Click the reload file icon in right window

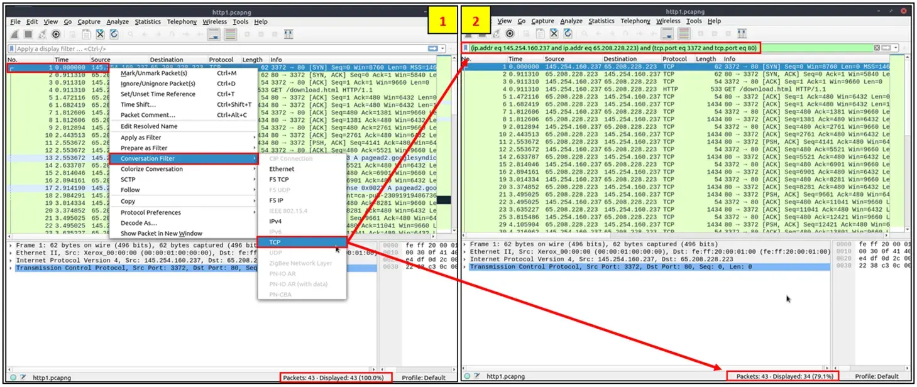(x=568, y=34)
